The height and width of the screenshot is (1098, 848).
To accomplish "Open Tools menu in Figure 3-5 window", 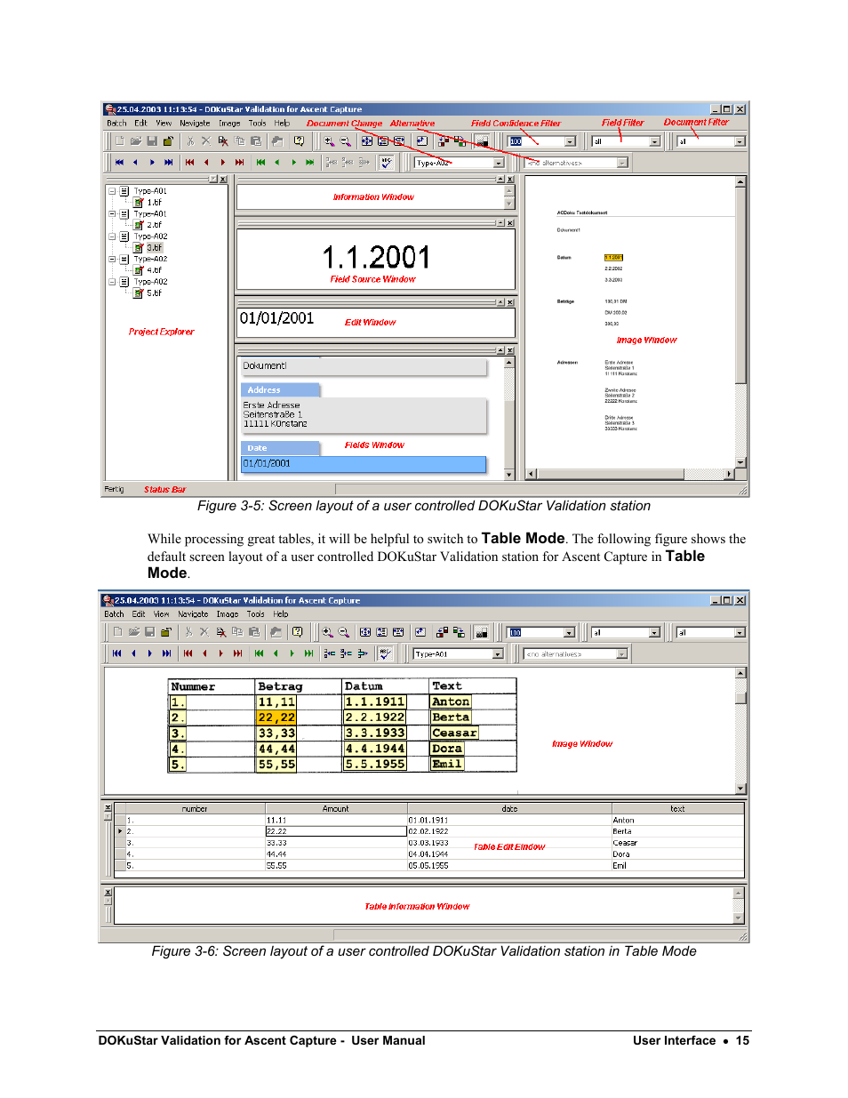I will click(257, 124).
